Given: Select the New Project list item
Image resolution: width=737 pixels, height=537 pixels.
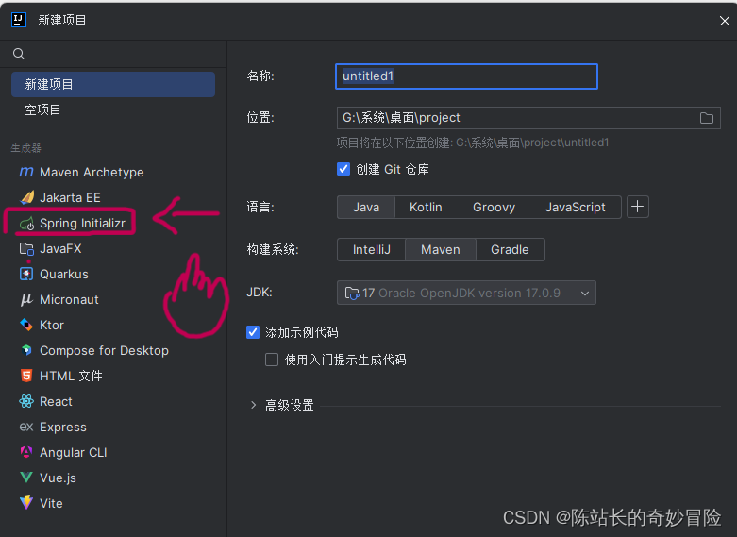Looking at the screenshot, I should [113, 85].
